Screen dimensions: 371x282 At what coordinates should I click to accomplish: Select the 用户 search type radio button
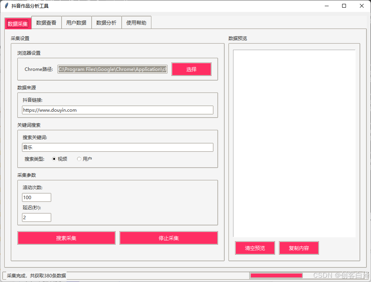(84, 159)
